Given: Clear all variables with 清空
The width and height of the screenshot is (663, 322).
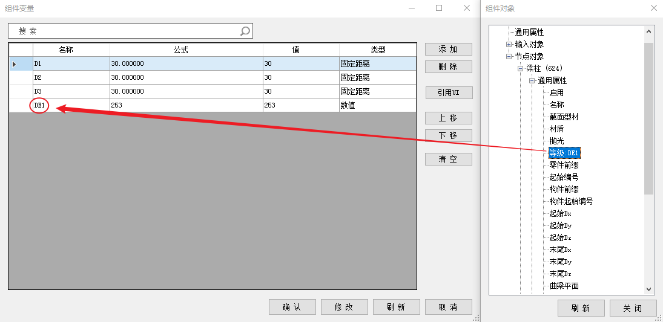Looking at the screenshot, I should tap(448, 159).
